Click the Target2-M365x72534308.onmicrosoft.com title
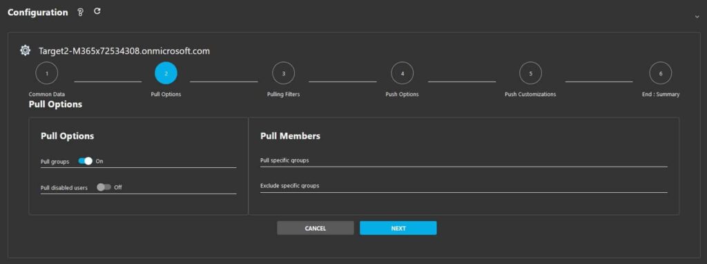The height and width of the screenshot is (264, 707). click(x=124, y=51)
